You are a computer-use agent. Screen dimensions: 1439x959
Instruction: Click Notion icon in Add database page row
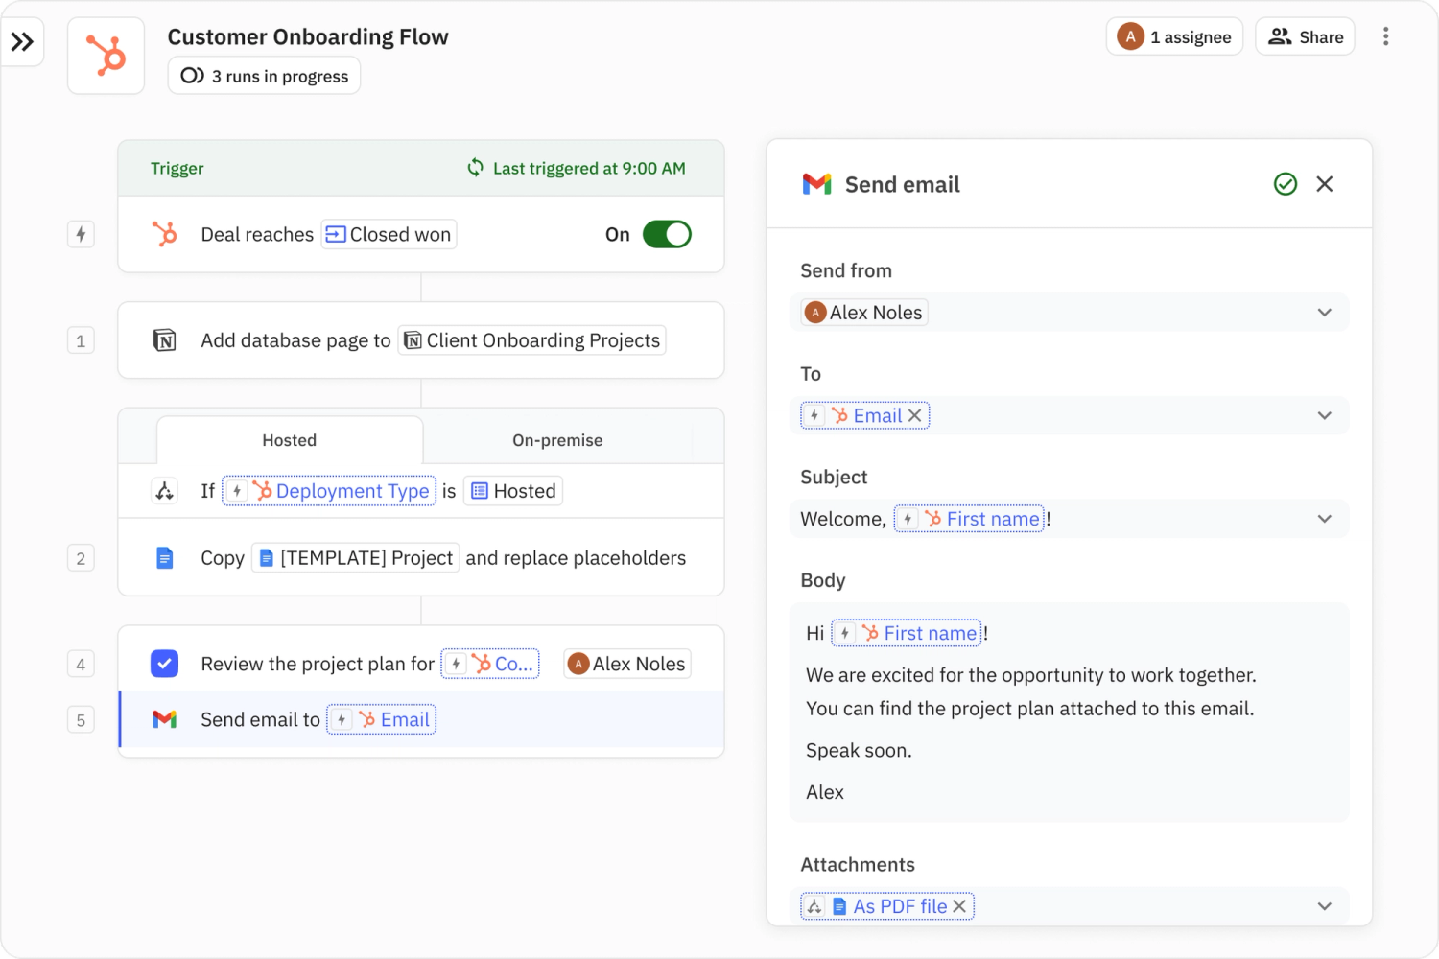click(165, 340)
